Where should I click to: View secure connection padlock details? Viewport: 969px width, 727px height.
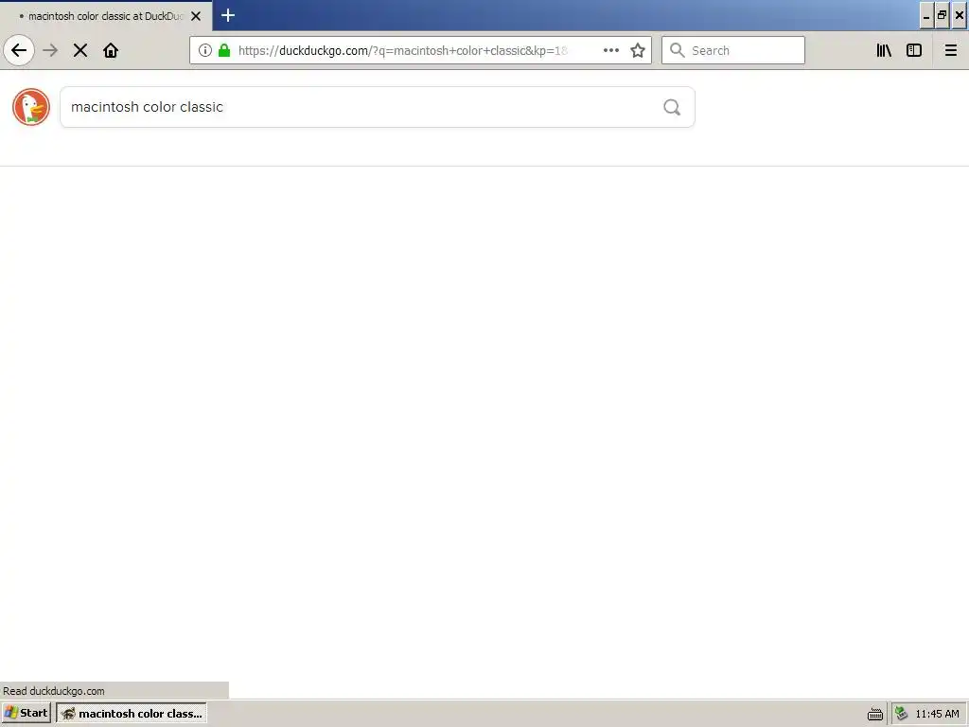pyautogui.click(x=224, y=50)
